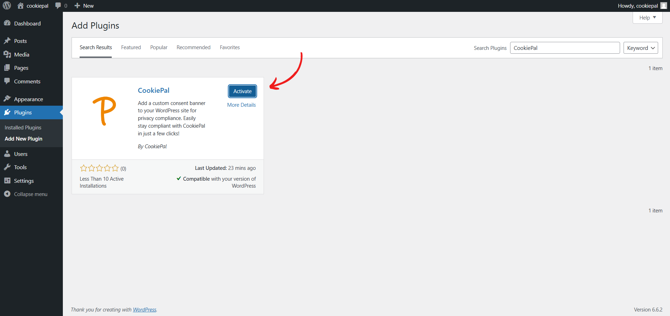Click the Appearance paintbrush icon
The image size is (670, 316).
(x=8, y=99)
